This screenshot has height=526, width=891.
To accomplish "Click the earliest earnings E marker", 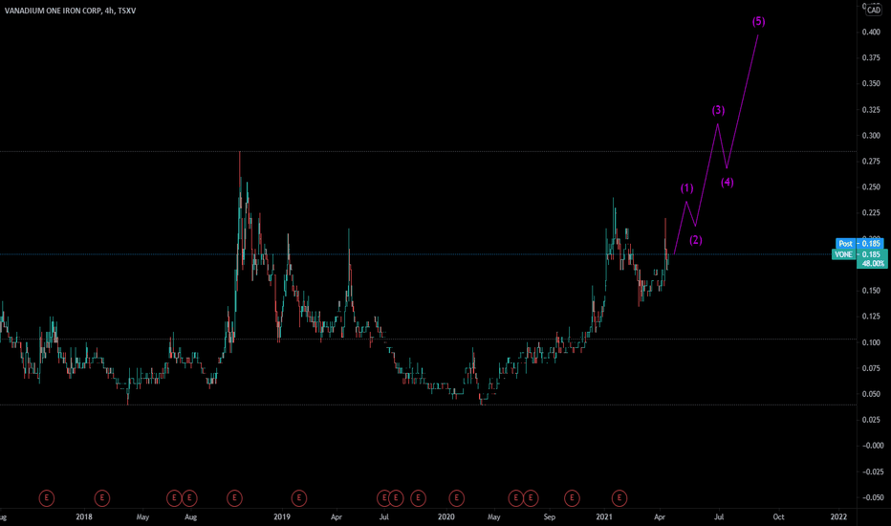I will [47, 498].
